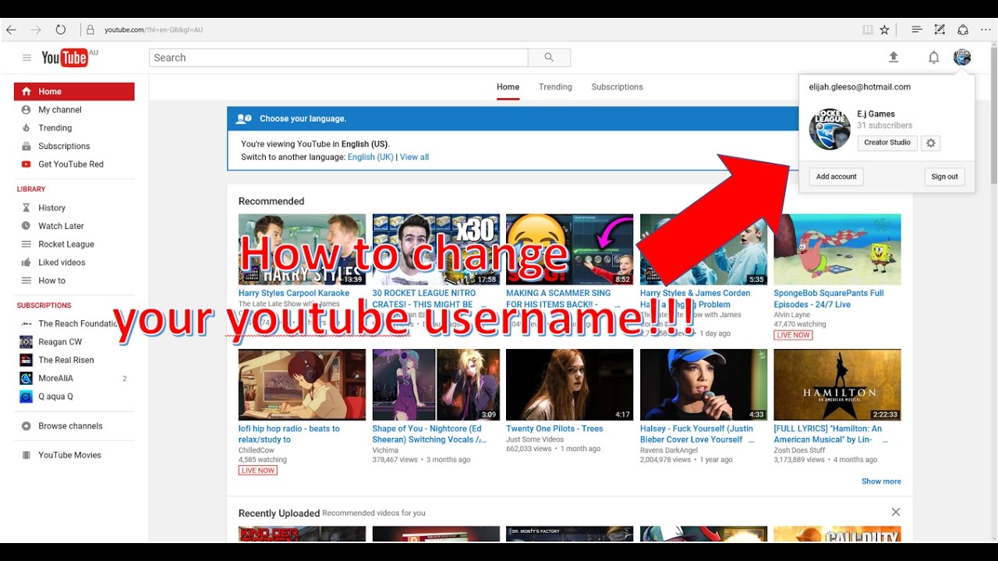Viewport: 998px width, 561px height.
Task: Select the Home tab
Action: [x=508, y=87]
